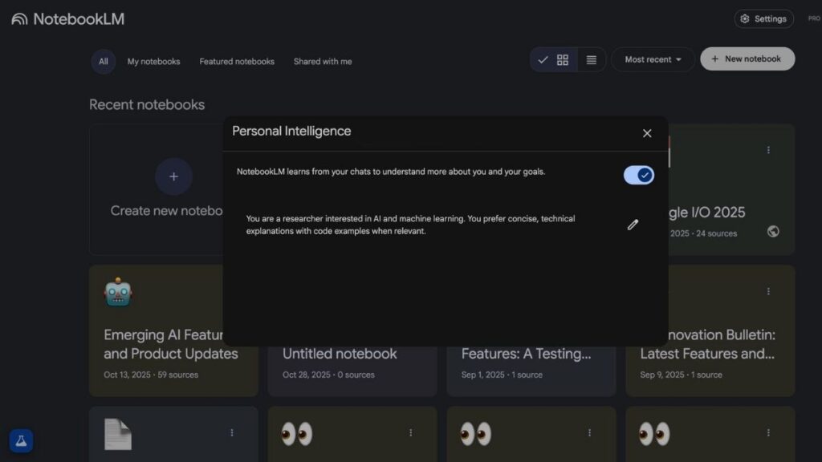Close the Personal Intelligence dialog
The width and height of the screenshot is (822, 462).
[647, 133]
